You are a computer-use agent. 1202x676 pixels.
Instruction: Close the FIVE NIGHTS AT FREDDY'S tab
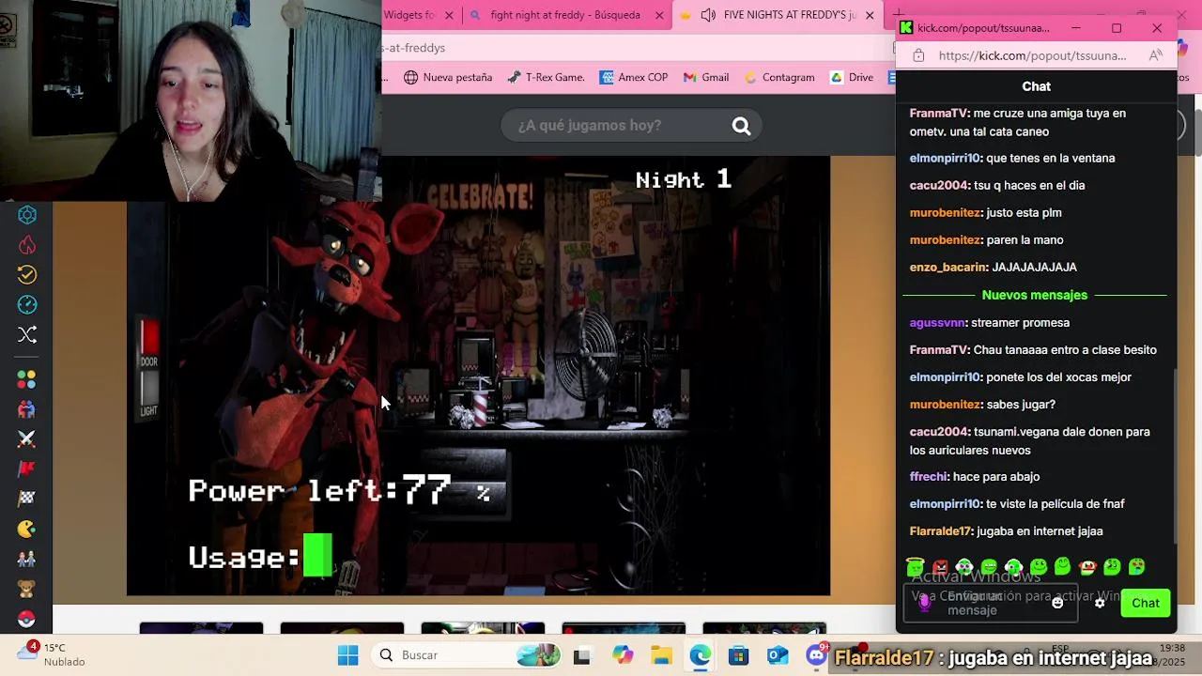point(870,15)
